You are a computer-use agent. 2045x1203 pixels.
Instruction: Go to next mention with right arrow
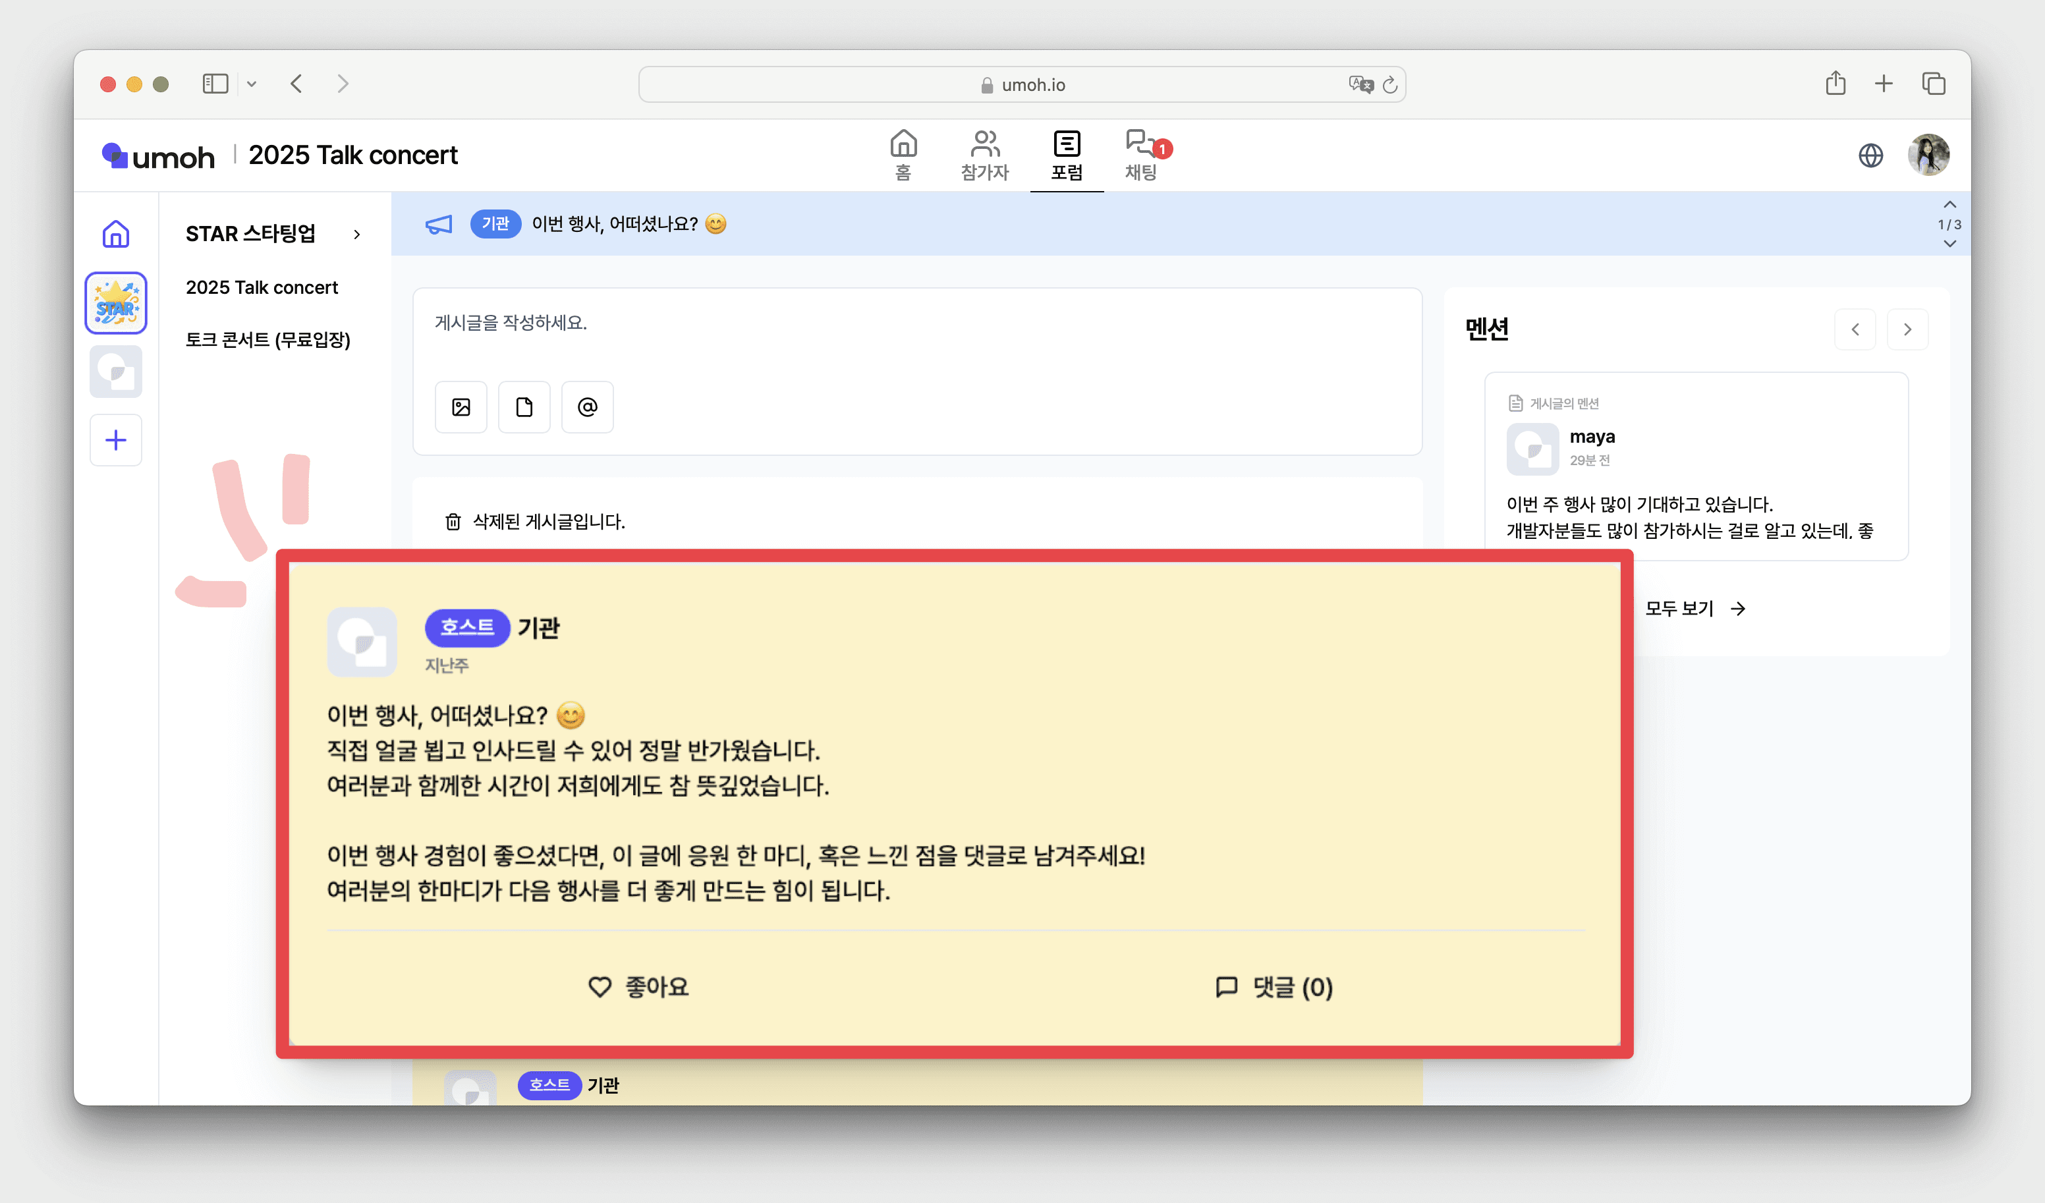tap(1907, 329)
